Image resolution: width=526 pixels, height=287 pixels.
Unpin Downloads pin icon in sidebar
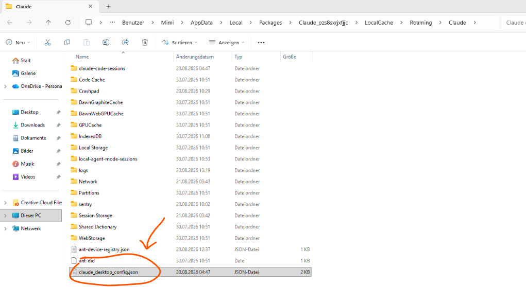(58, 125)
